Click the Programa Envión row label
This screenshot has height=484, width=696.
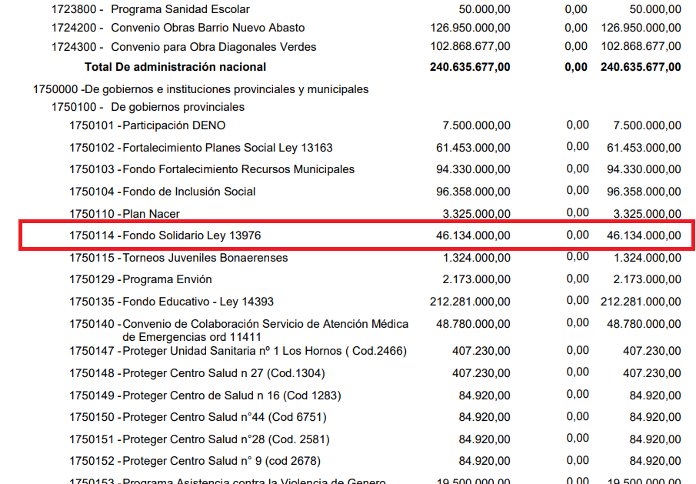click(167, 279)
